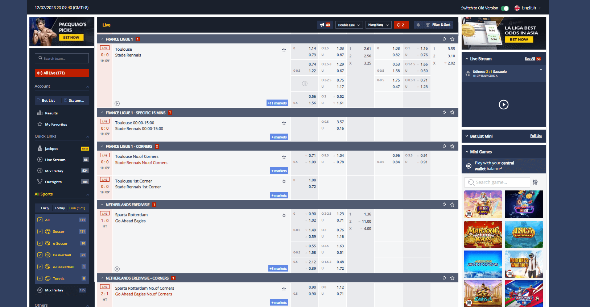Open mini games filter settings icon
The width and height of the screenshot is (590, 307).
[x=536, y=182]
